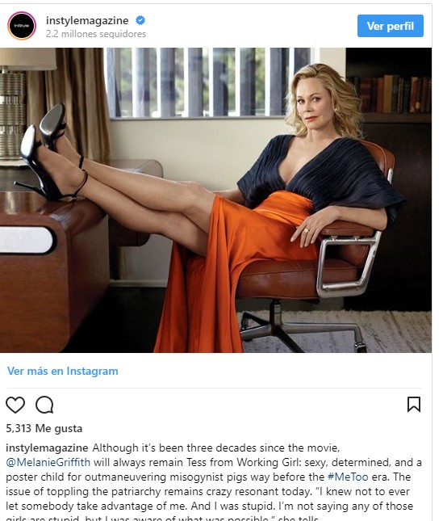Save post with the bookmark icon
Screen dimensions: 443x521
pyautogui.click(x=414, y=405)
